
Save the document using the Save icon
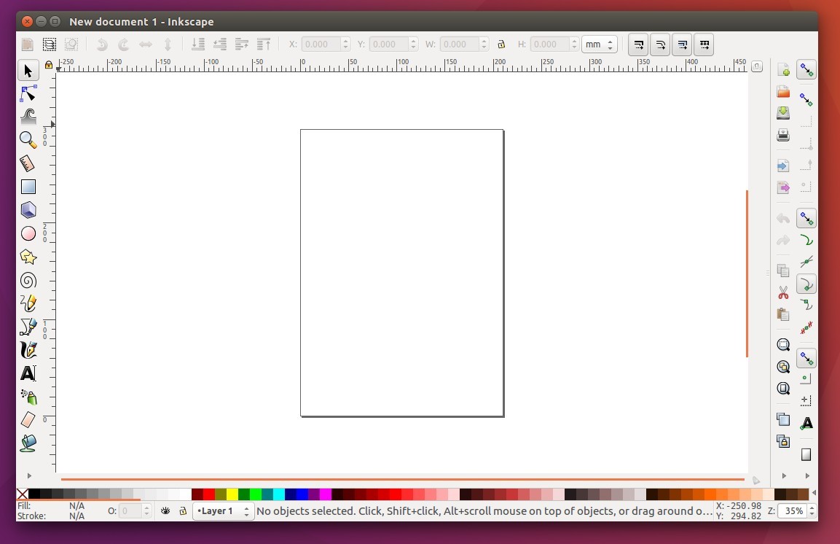click(782, 113)
